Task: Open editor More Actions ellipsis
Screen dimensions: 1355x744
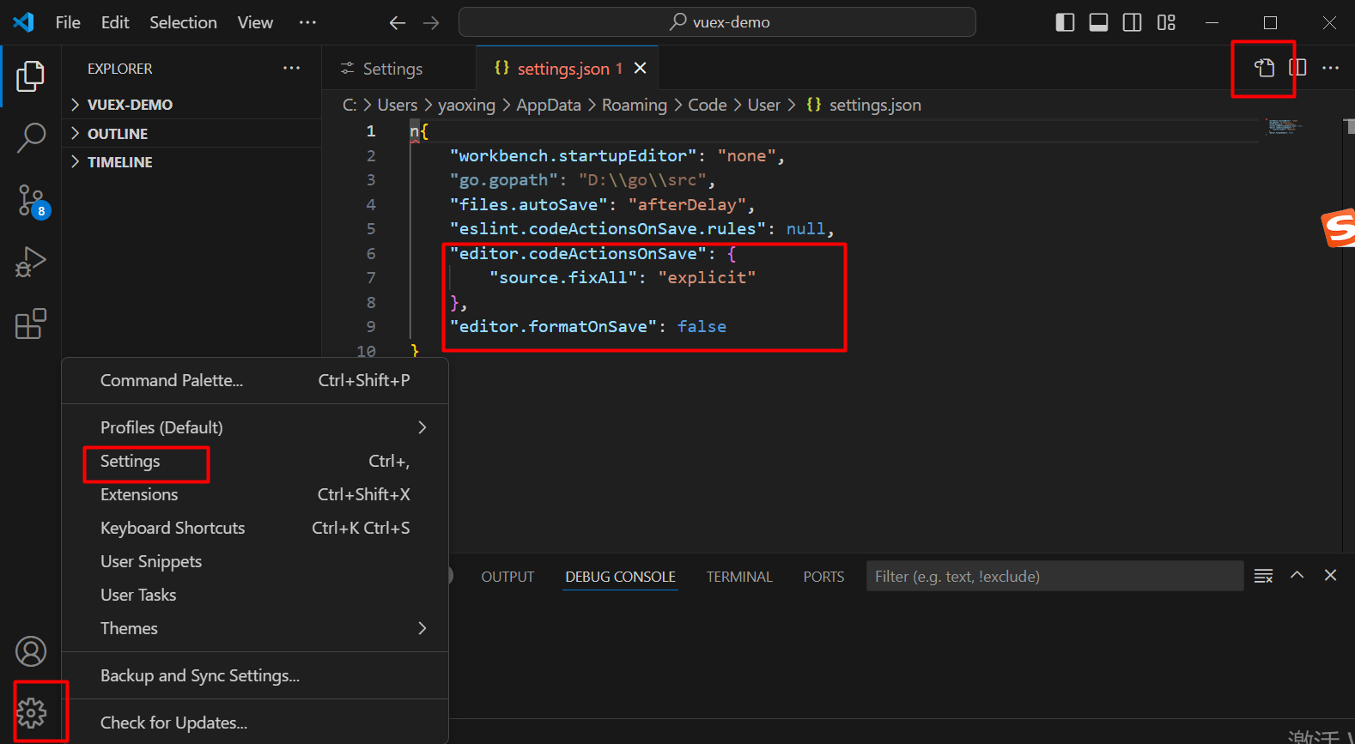Action: [1330, 68]
